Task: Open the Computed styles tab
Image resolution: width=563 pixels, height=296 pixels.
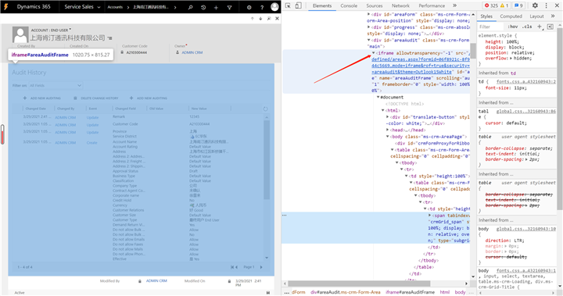Action: click(511, 16)
